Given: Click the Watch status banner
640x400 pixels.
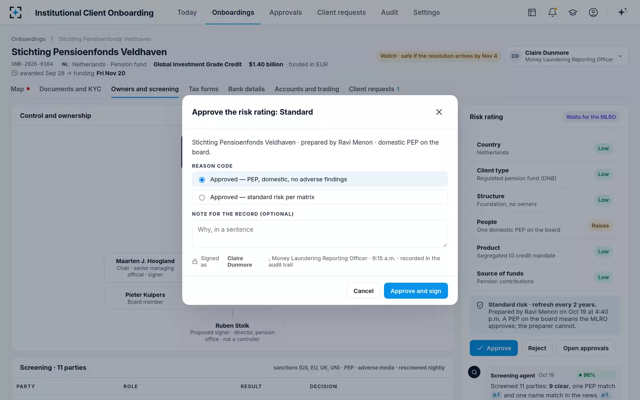Looking at the screenshot, I should [438, 56].
